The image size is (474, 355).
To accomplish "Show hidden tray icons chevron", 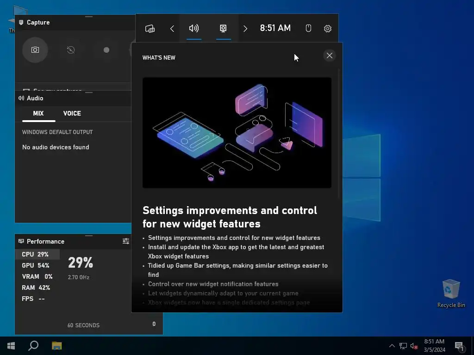I will pyautogui.click(x=392, y=346).
